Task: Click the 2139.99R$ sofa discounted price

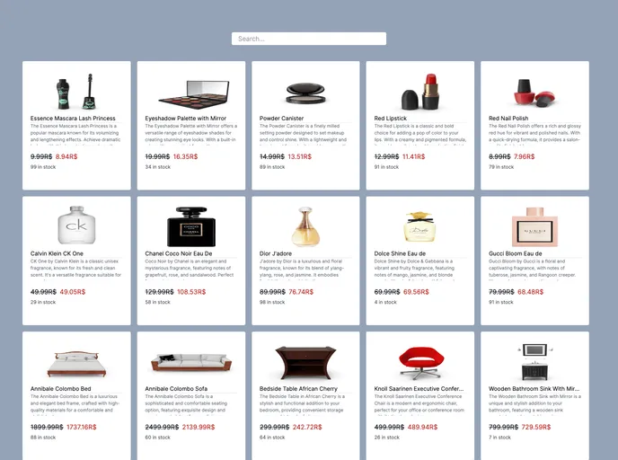Action: (x=199, y=428)
